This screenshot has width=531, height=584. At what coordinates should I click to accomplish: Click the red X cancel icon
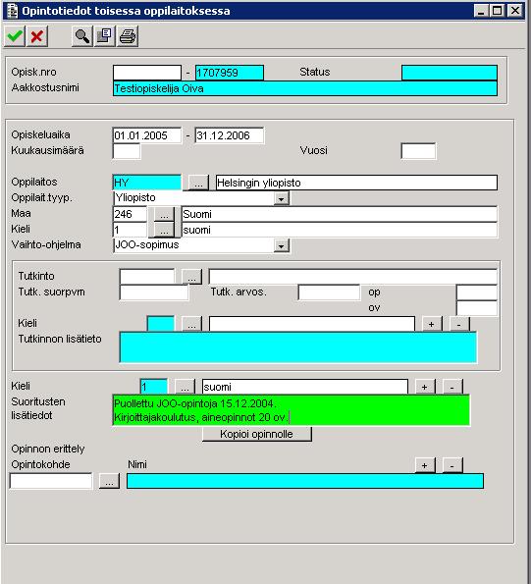click(x=37, y=36)
